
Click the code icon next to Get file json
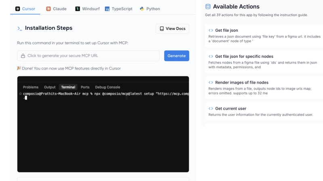(x=211, y=31)
